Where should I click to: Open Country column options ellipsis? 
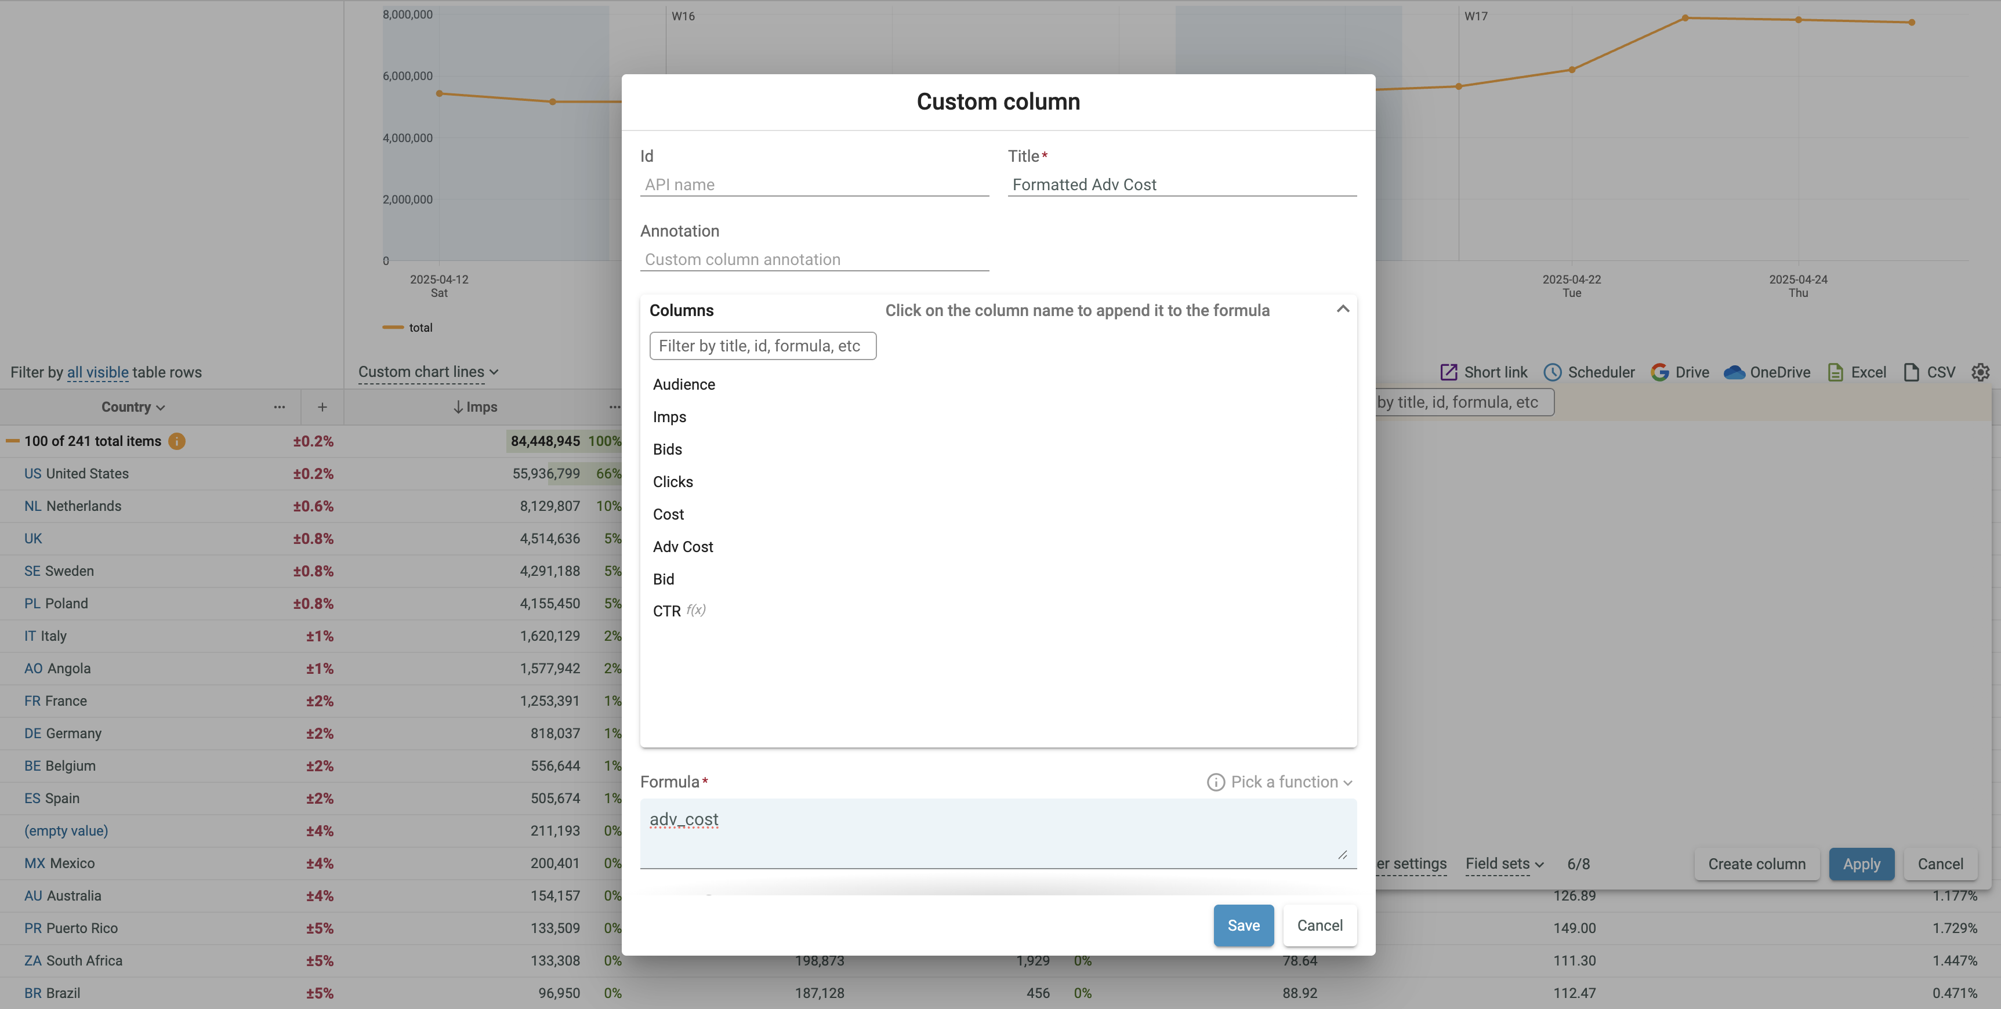click(x=279, y=407)
